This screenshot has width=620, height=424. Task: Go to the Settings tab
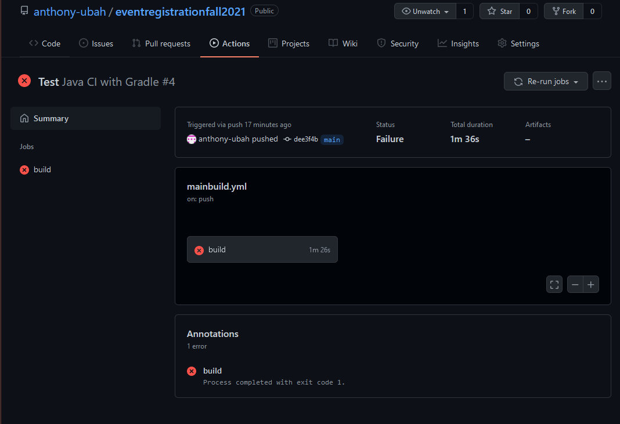click(518, 44)
